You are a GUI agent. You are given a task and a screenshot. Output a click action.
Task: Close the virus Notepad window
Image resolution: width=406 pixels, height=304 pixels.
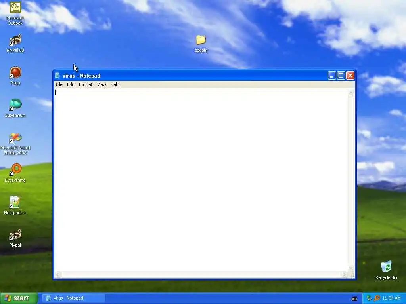350,76
